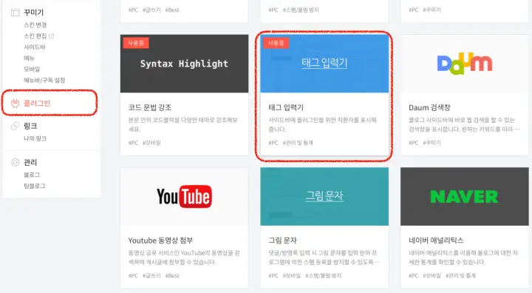
Task: Open the 코드 문법 강조 plugin title
Action: 150,107
